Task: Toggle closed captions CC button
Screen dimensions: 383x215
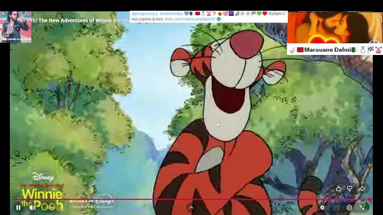Action: (x=337, y=208)
